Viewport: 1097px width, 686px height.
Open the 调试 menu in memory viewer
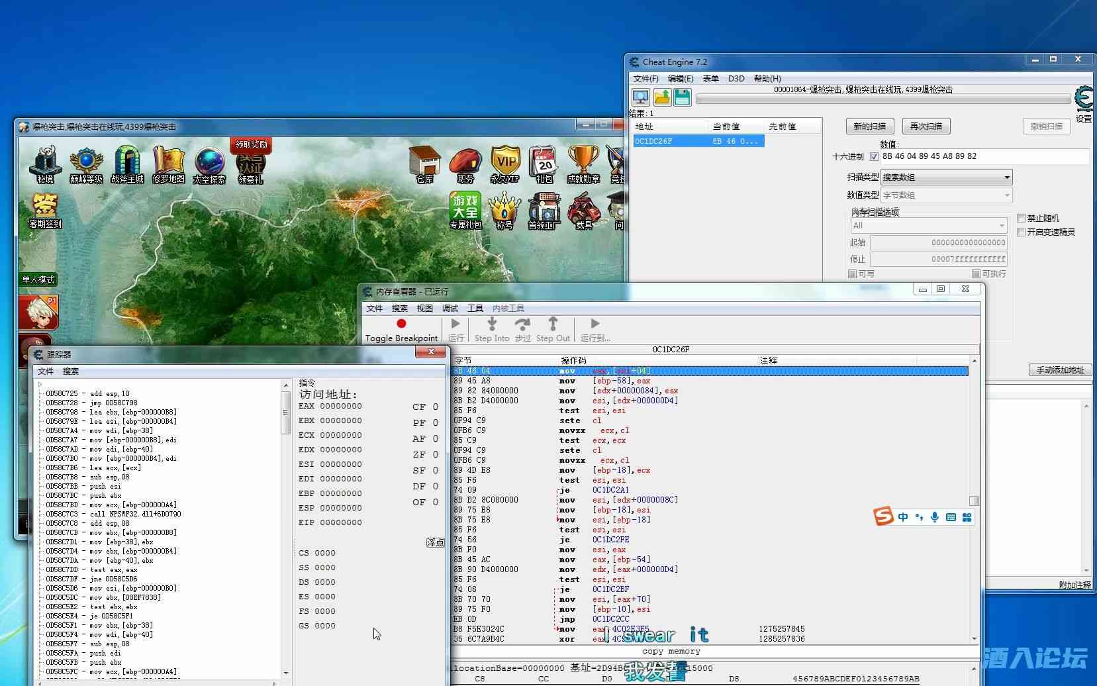(x=450, y=309)
